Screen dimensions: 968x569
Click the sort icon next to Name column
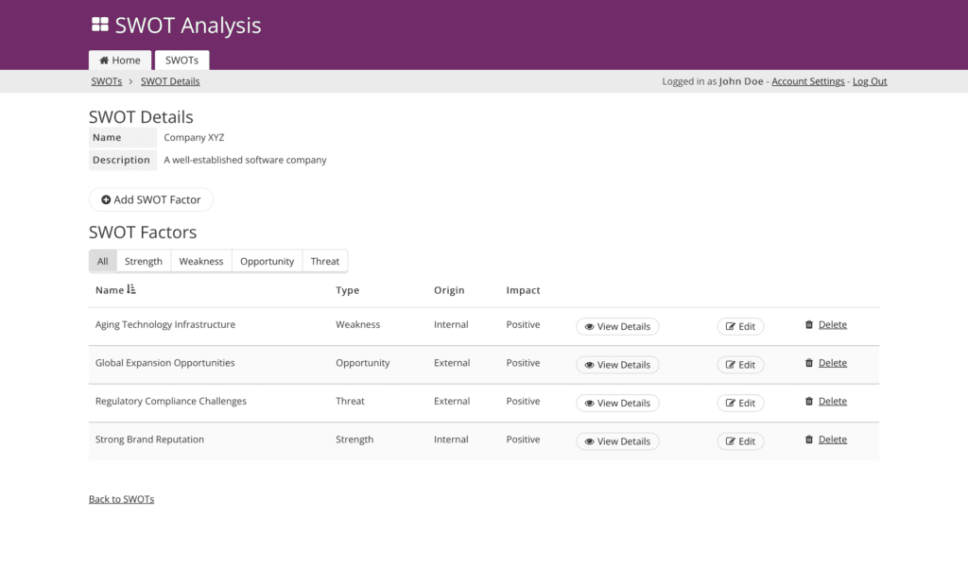tap(131, 290)
